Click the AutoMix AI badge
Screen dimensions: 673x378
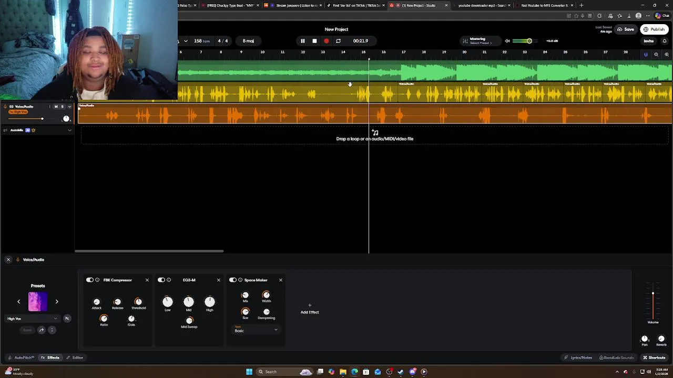pyautogui.click(x=28, y=130)
